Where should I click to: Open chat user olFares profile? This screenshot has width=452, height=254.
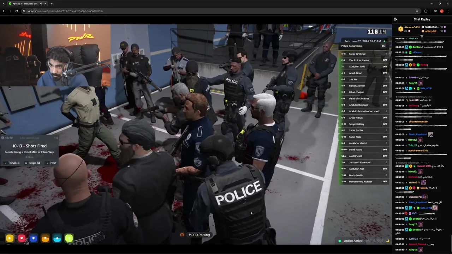point(417,52)
